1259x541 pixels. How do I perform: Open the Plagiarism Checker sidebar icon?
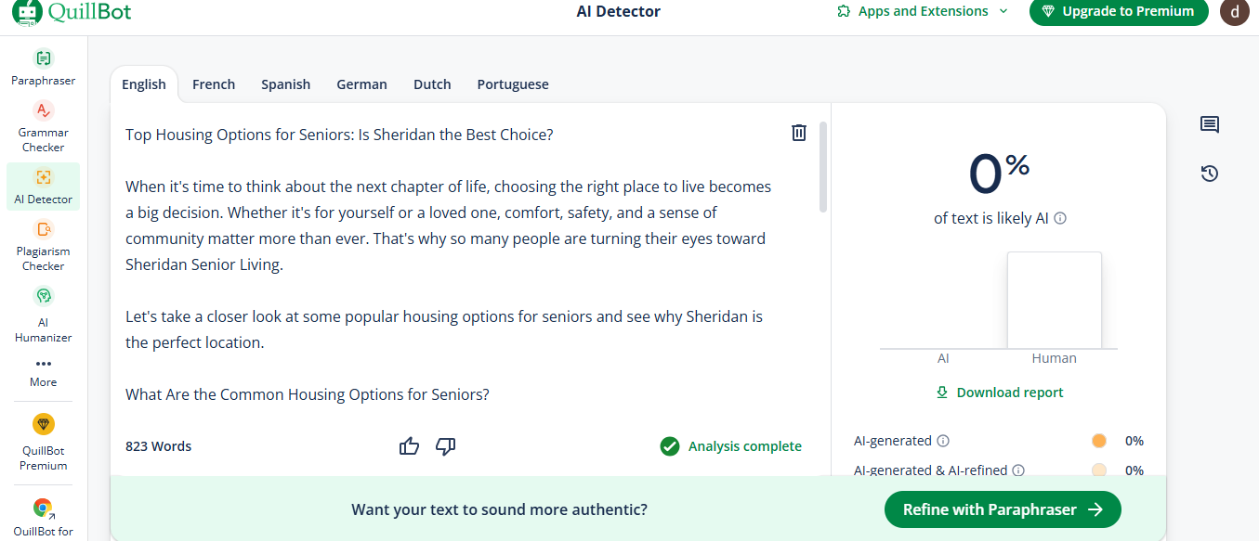coord(44,228)
